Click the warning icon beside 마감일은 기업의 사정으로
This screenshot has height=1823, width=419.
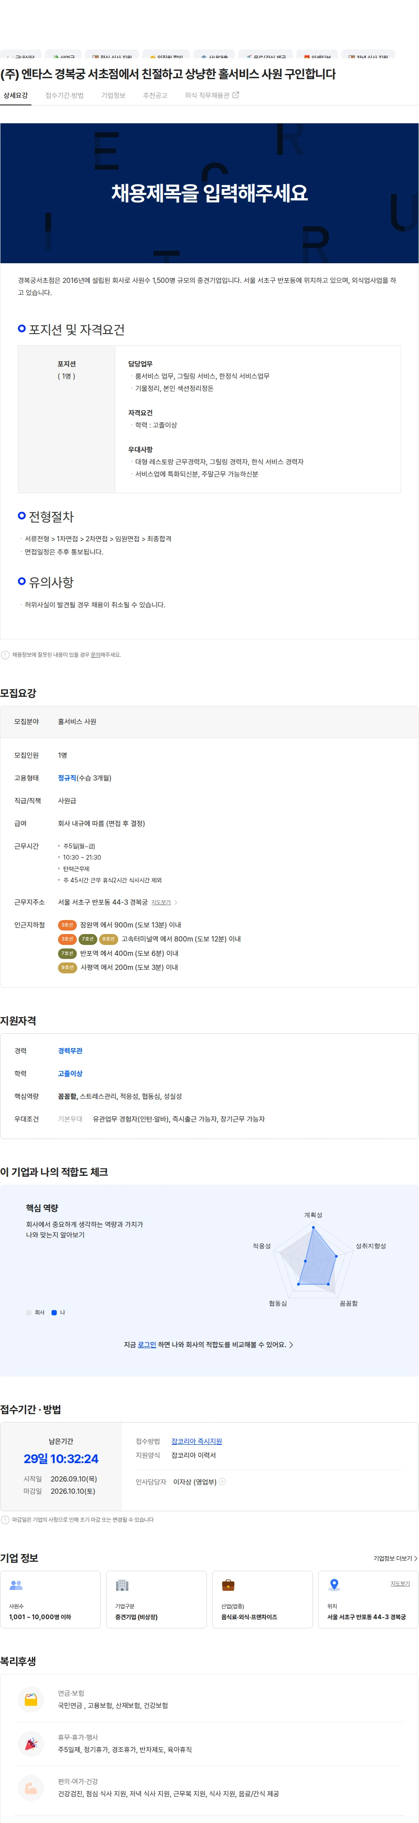coord(5,1520)
